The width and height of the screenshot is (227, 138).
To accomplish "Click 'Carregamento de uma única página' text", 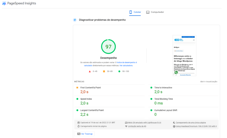I will 191,123.
